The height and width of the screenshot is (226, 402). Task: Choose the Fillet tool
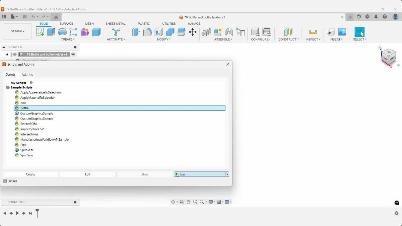coord(147,32)
